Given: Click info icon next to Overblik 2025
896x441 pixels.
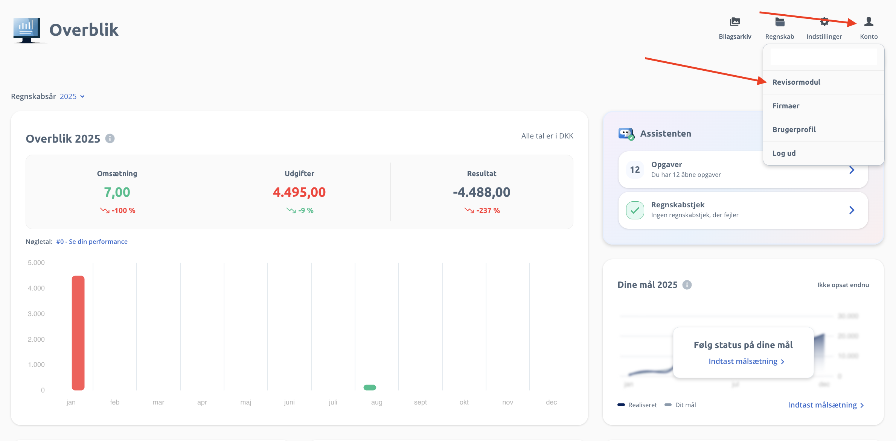Looking at the screenshot, I should pyautogui.click(x=110, y=138).
